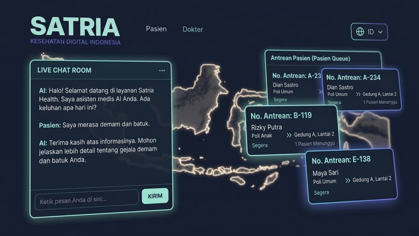This screenshot has height=236, width=419.
Task: Select queue card No. Antrean: E-138
Action: [x=351, y=176]
